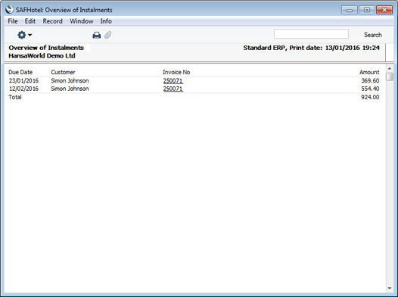
Task: Click Simon Johnson in the 23/01/2016 row
Action: click(x=70, y=81)
